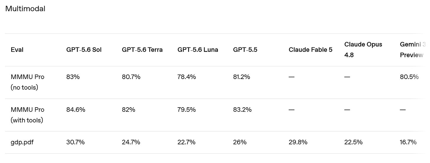Click the GPT-5.5 column header
The image size is (430, 163).
(245, 50)
